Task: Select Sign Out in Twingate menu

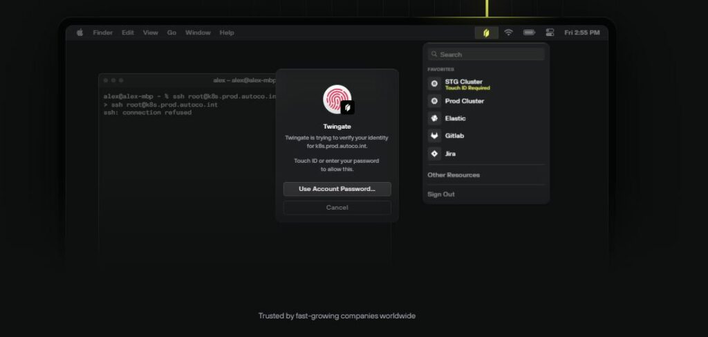Action: tap(441, 194)
